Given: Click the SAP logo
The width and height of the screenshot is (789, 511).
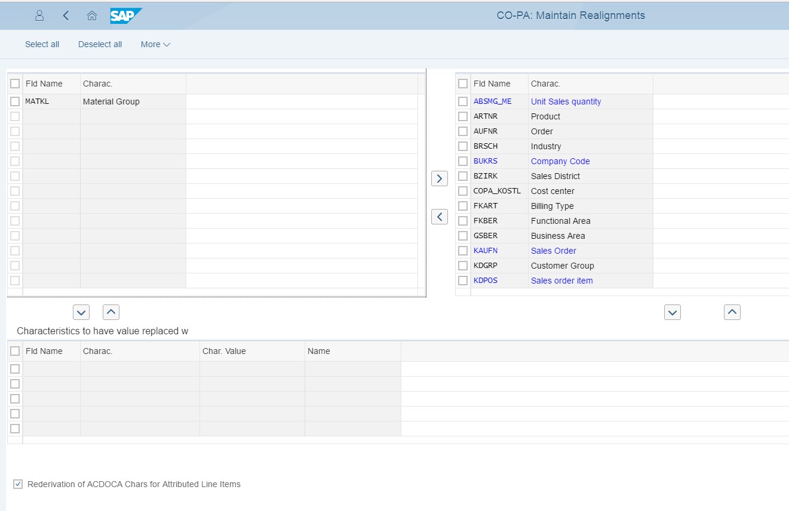Looking at the screenshot, I should [125, 16].
